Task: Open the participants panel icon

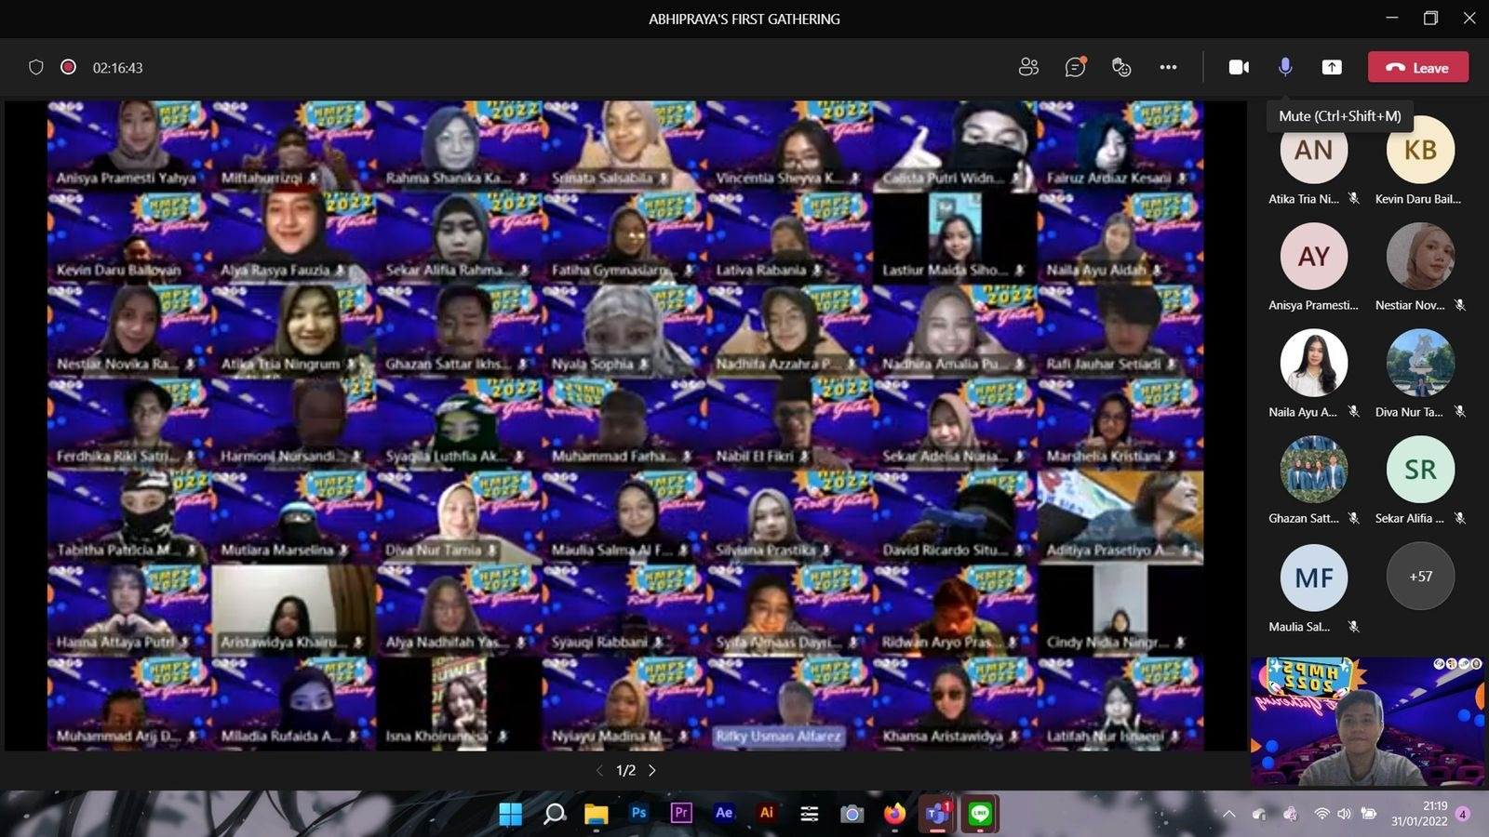Action: 1028,67
